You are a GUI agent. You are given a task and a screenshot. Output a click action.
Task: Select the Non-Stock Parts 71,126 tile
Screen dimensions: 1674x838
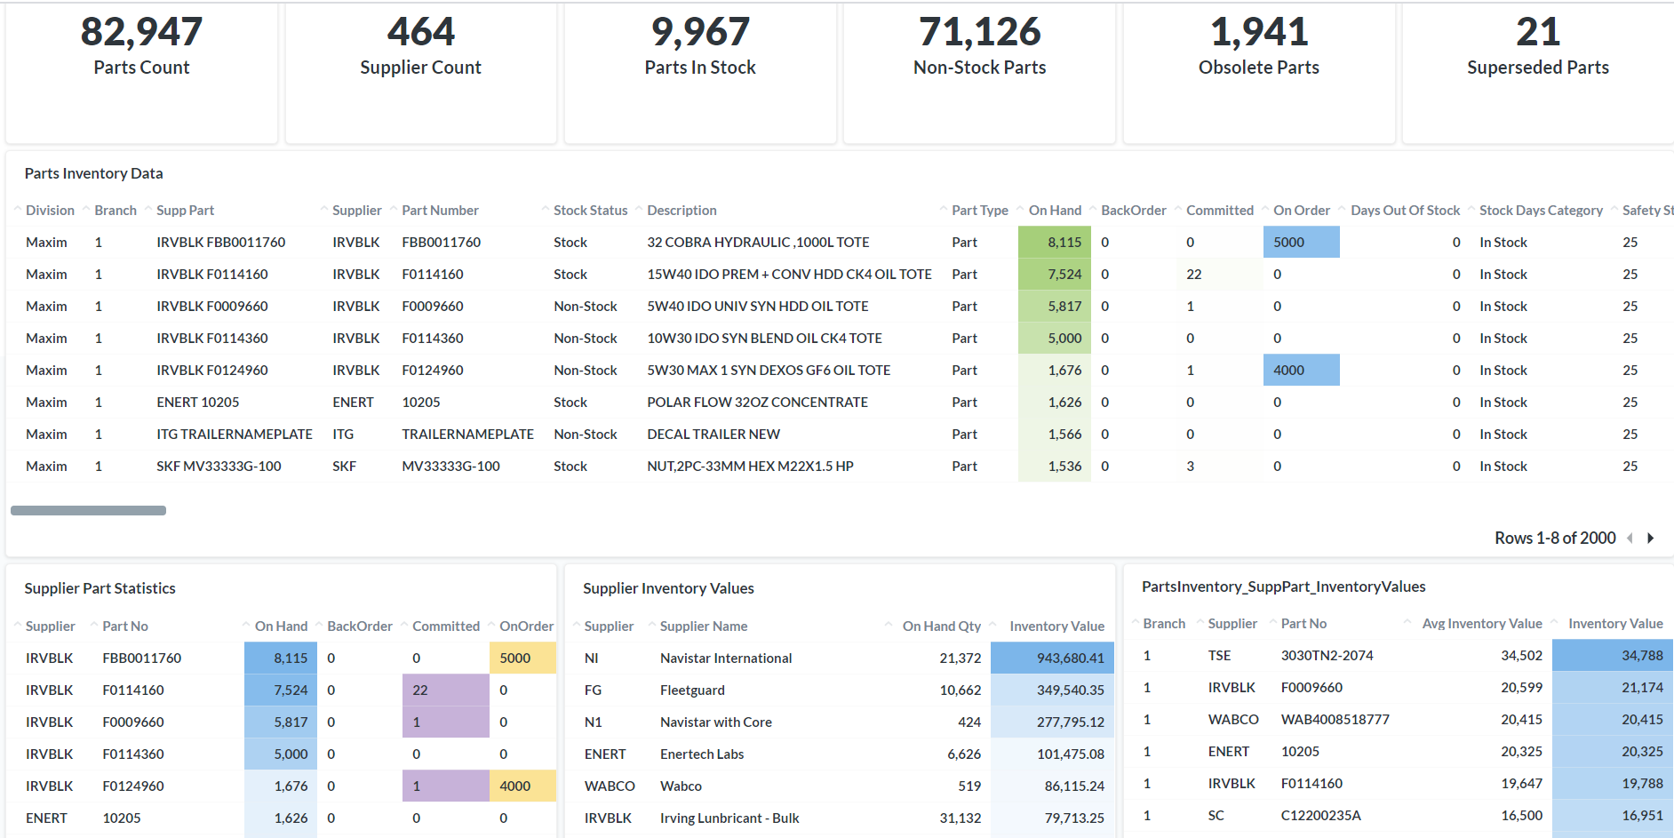[x=979, y=72]
